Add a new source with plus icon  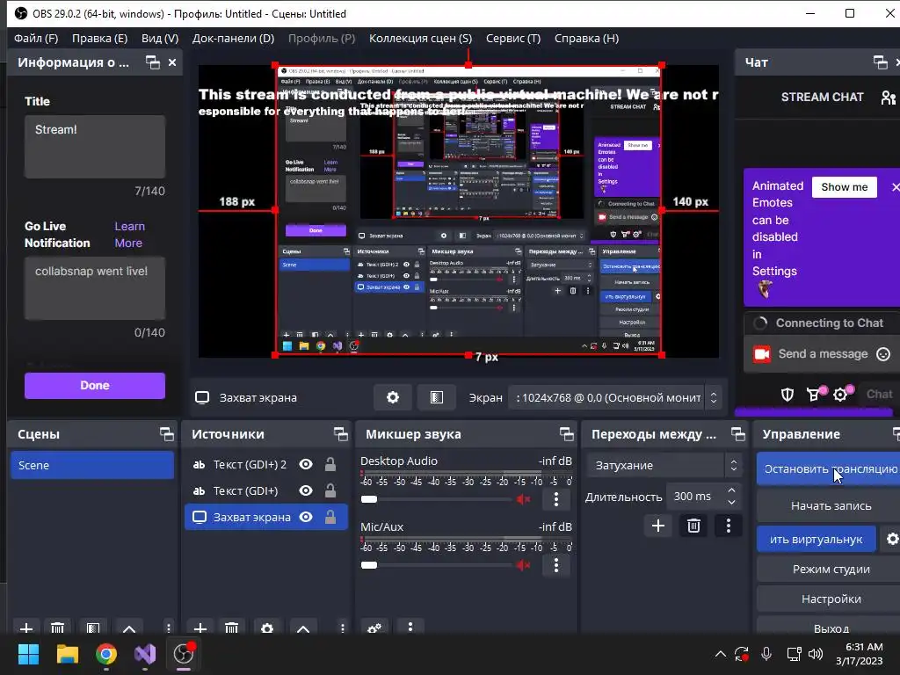[x=200, y=628]
